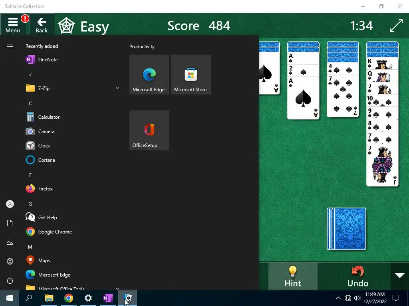
Task: Open the Solitaire Menu button
Action: pos(13,24)
